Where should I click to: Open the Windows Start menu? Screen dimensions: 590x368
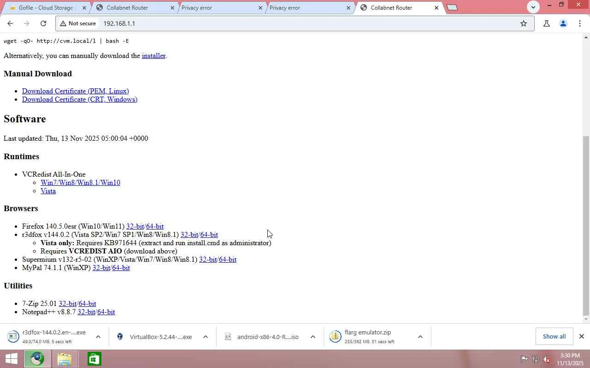click(11, 359)
